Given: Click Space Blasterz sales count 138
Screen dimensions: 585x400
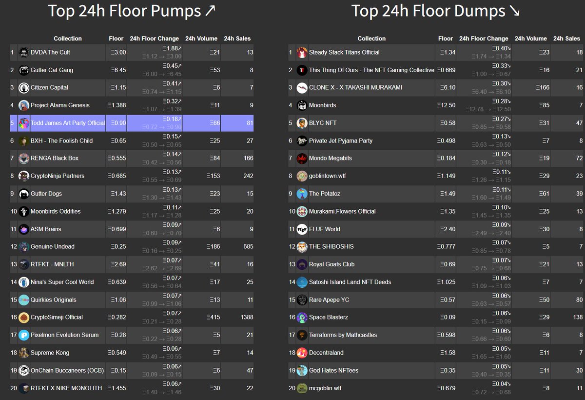Looking at the screenshot, I should (578, 318).
